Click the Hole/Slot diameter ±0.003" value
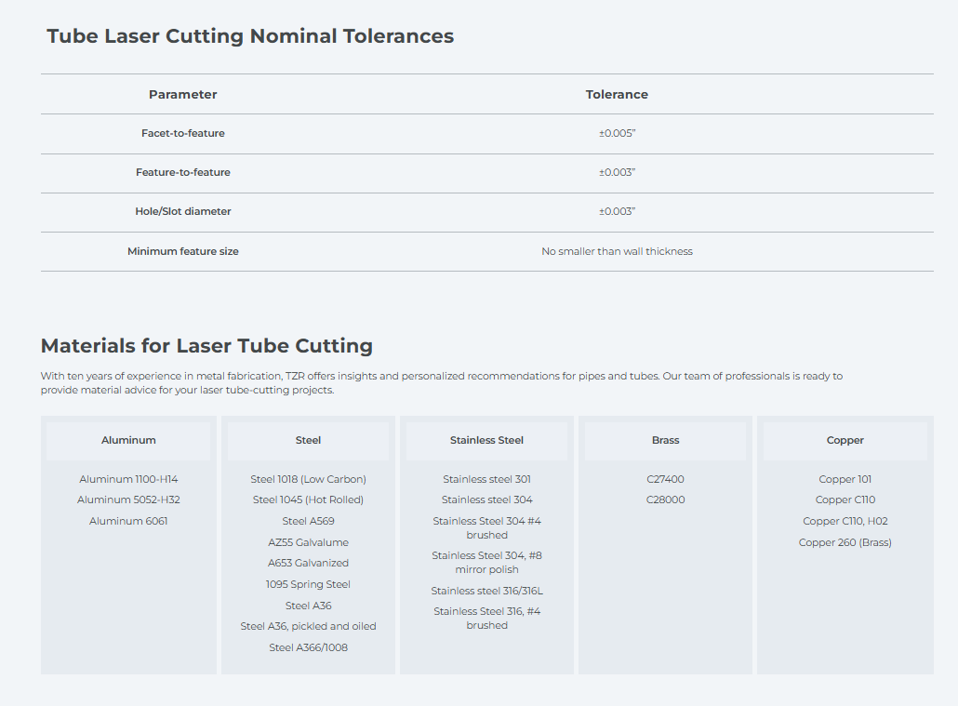958x706 pixels. (617, 211)
